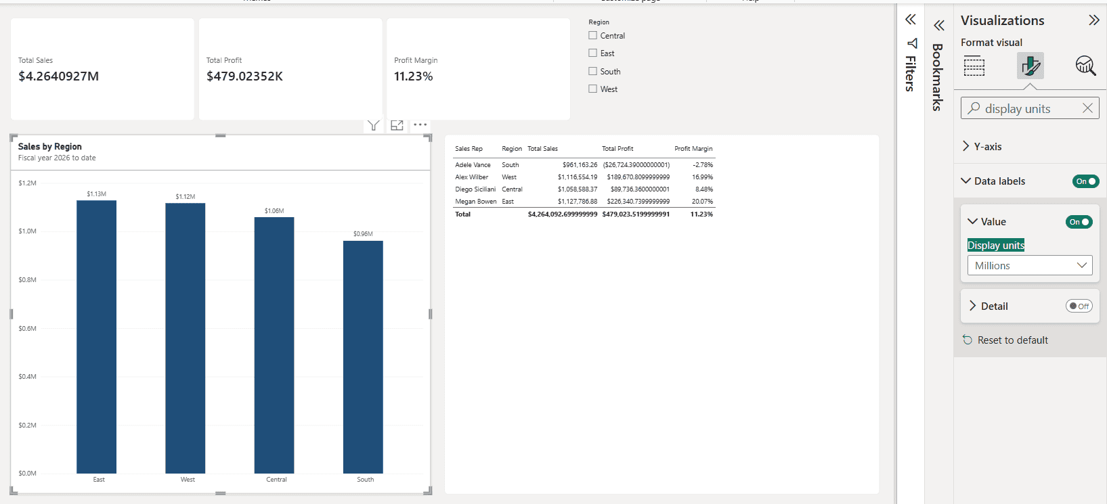Select the East bar in the chart
Screen dimensions: 1107x504
96,337
